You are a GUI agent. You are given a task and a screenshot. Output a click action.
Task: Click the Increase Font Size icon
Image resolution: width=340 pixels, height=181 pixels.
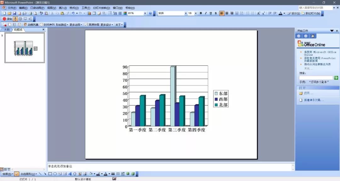(x=258, y=13)
